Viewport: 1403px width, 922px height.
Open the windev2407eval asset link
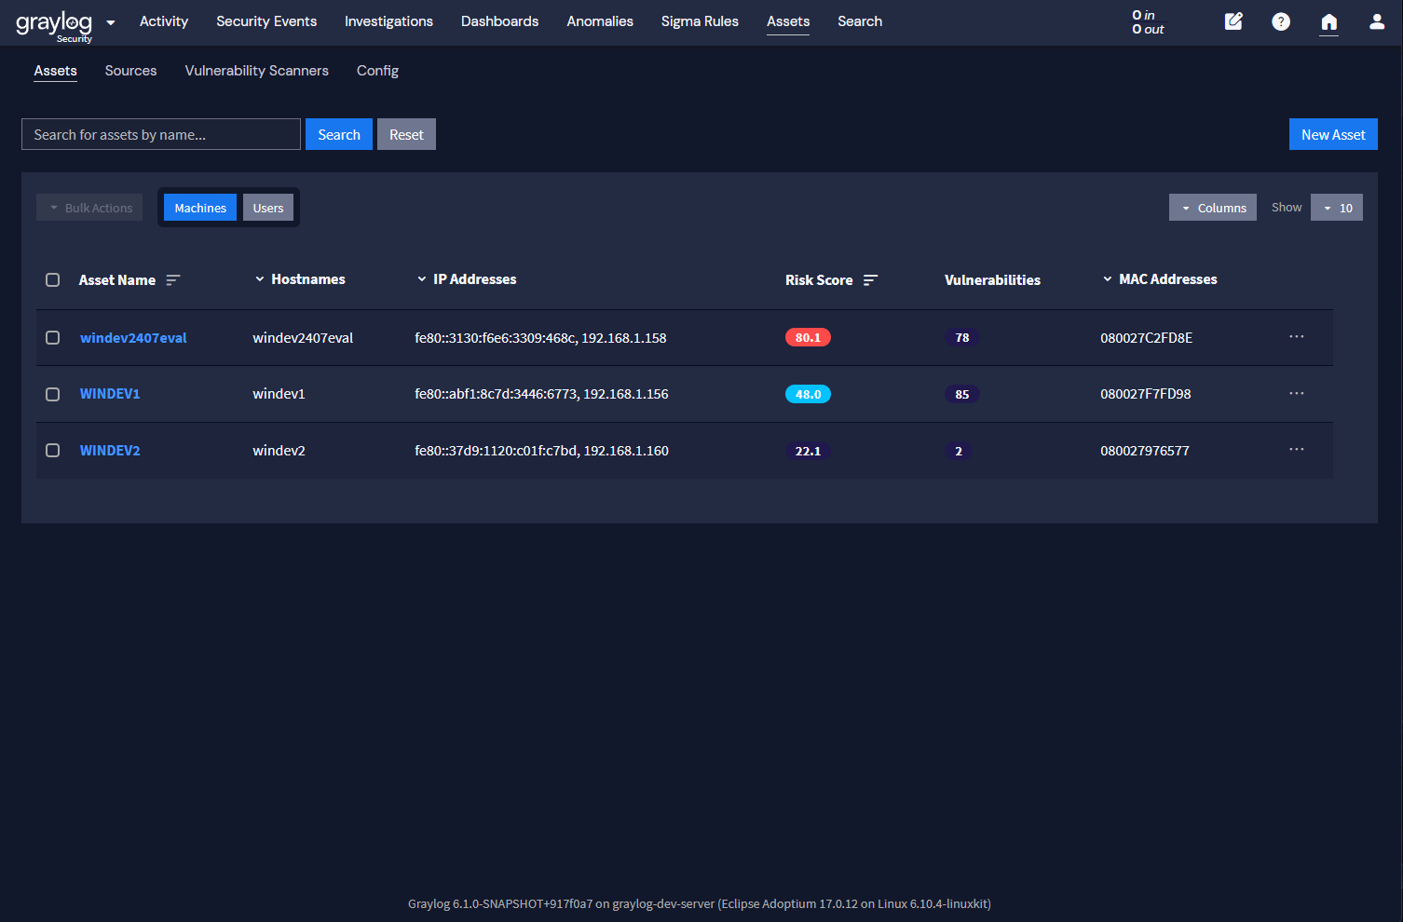133,338
